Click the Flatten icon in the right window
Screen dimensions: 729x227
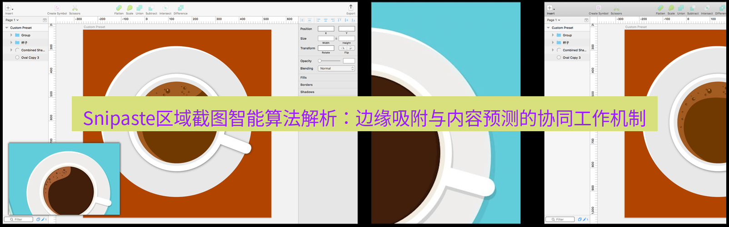(660, 8)
